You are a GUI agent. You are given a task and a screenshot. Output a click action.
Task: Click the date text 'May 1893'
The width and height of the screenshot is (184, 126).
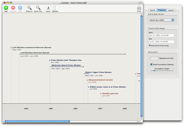(17, 50)
